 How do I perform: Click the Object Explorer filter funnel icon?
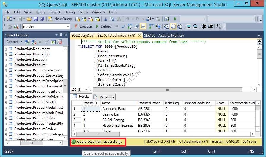(47, 42)
